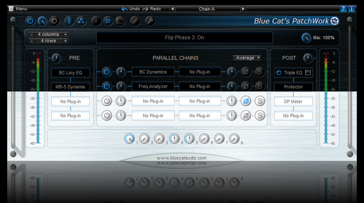This screenshot has height=203, width=364.
Task: Open help with the question mark icon
Action: 343,9
